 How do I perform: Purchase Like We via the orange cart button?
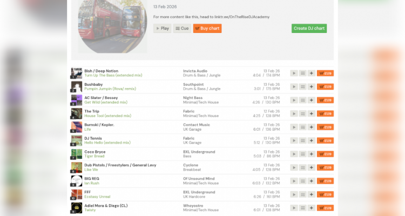pyautogui.click(x=325, y=167)
